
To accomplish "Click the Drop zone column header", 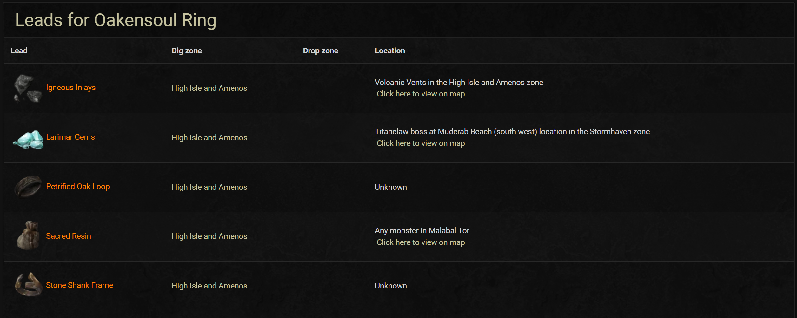I will 321,51.
